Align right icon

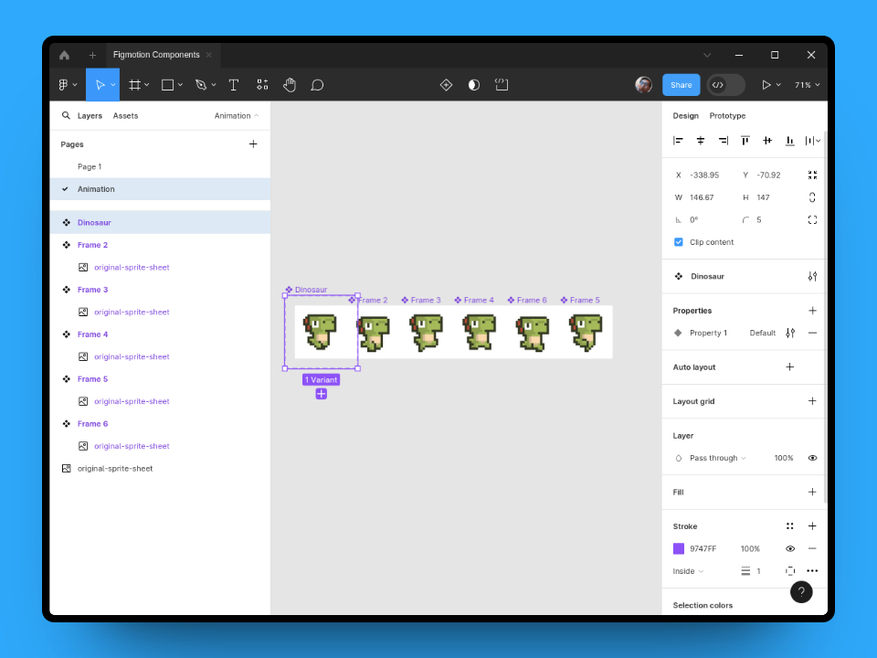tap(724, 141)
